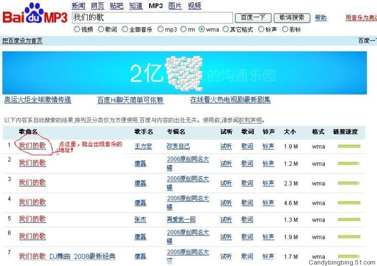Select the wma radio button

[x=202, y=29]
